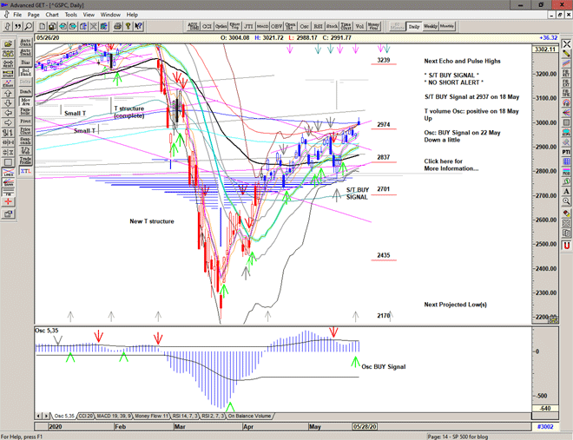Toggle the XTL study button

[x=25, y=171]
